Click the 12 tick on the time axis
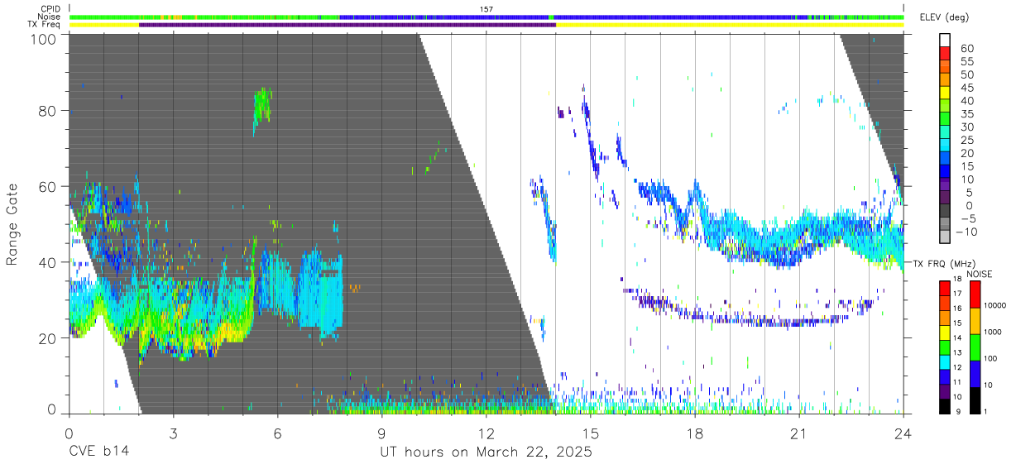Viewport: 1016px width, 469px height. (x=486, y=433)
